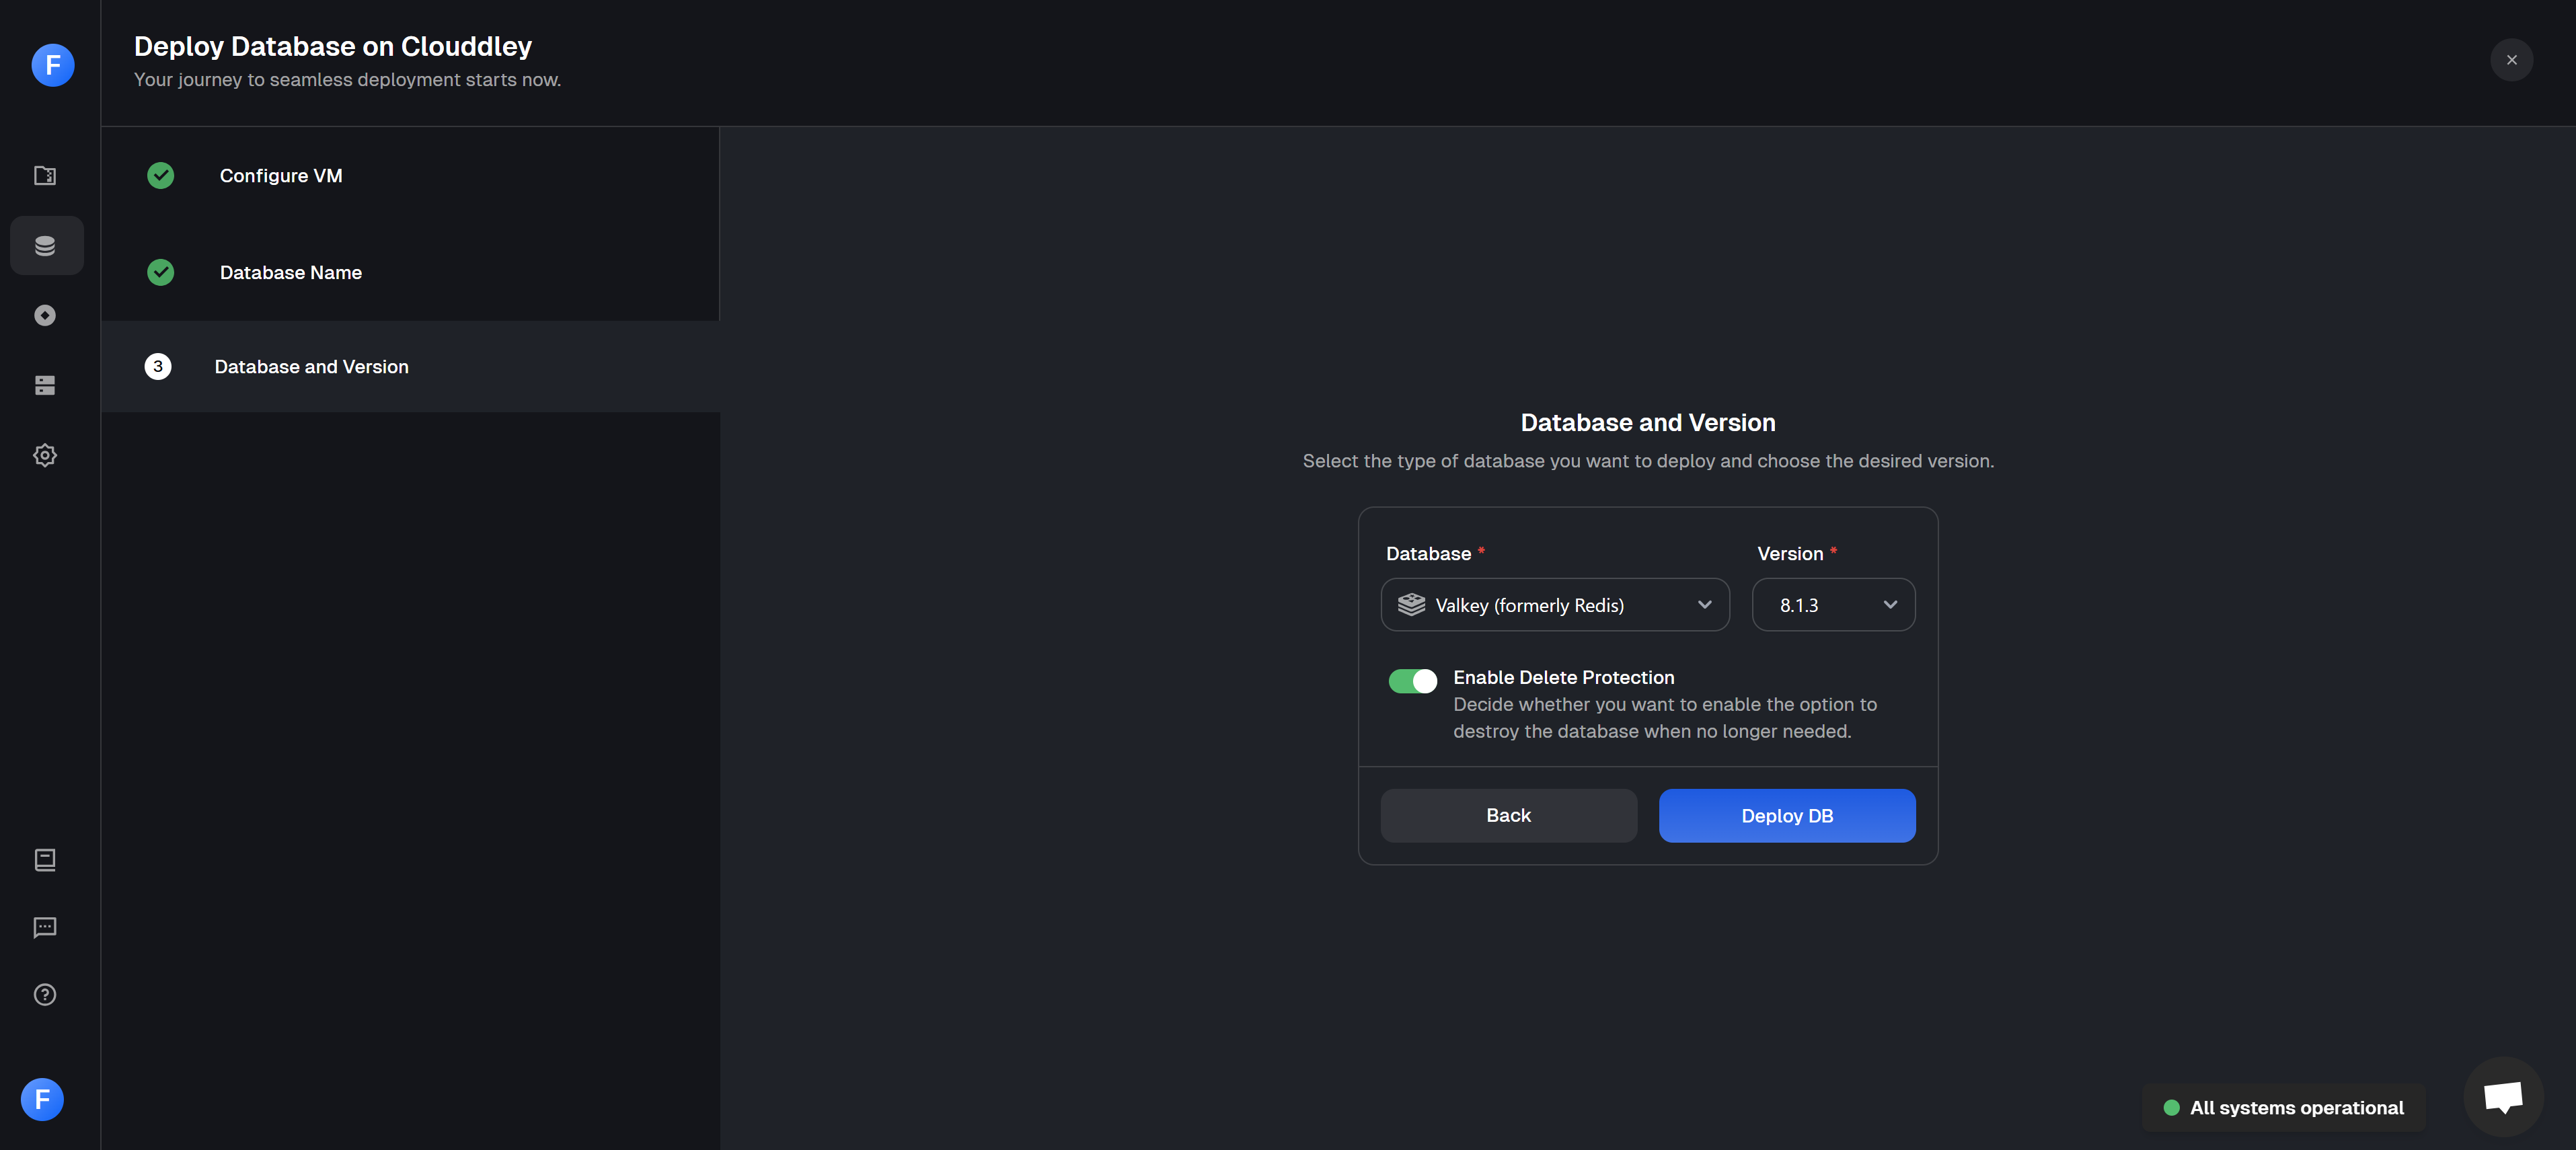This screenshot has height=1150, width=2576.
Task: Open the help question mark icon
Action: 45,995
